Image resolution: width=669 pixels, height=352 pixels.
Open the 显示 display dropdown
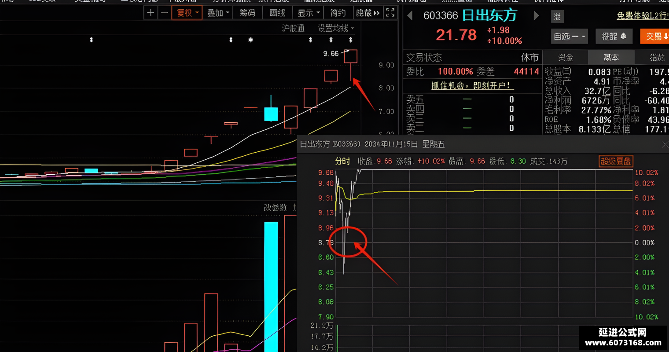coord(309,13)
